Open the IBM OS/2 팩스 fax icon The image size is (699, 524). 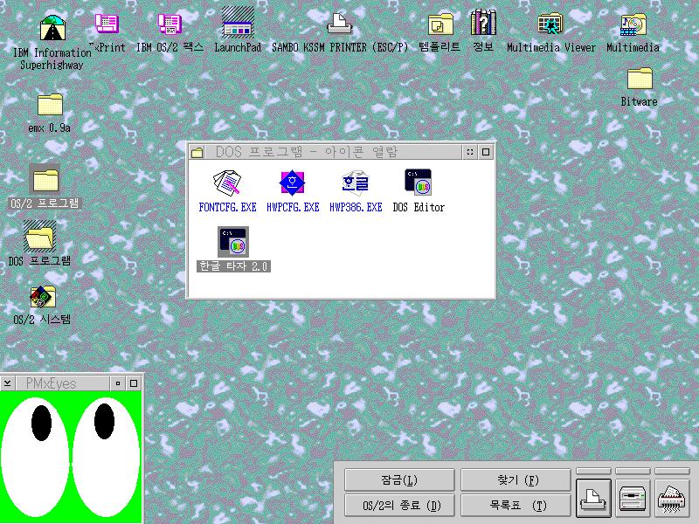click(x=170, y=24)
